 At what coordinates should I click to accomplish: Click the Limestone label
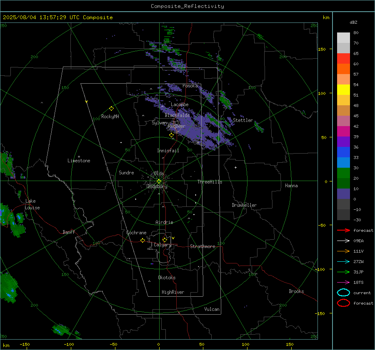tap(79, 161)
